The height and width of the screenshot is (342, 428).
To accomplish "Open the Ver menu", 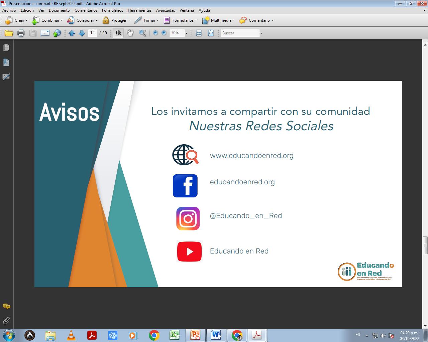I will [x=41, y=10].
